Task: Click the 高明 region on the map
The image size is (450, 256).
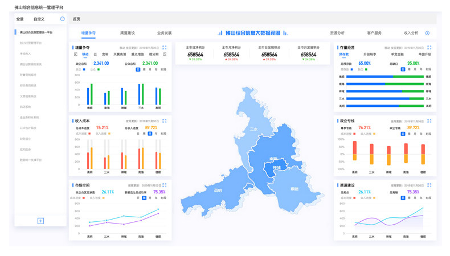Action: 218,191
